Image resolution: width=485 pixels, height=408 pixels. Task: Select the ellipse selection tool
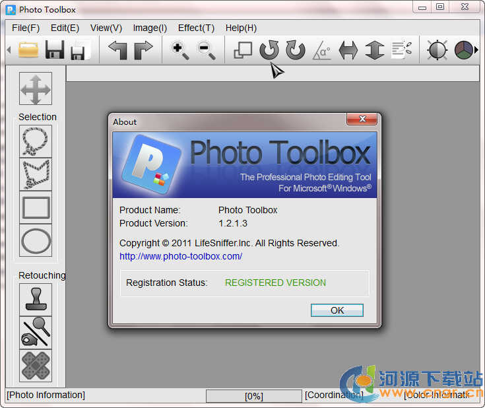pos(36,240)
